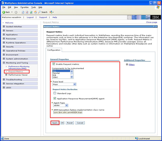Toggle Application Response Measurement agent checkbox
This screenshot has width=162, height=141.
click(55, 98)
